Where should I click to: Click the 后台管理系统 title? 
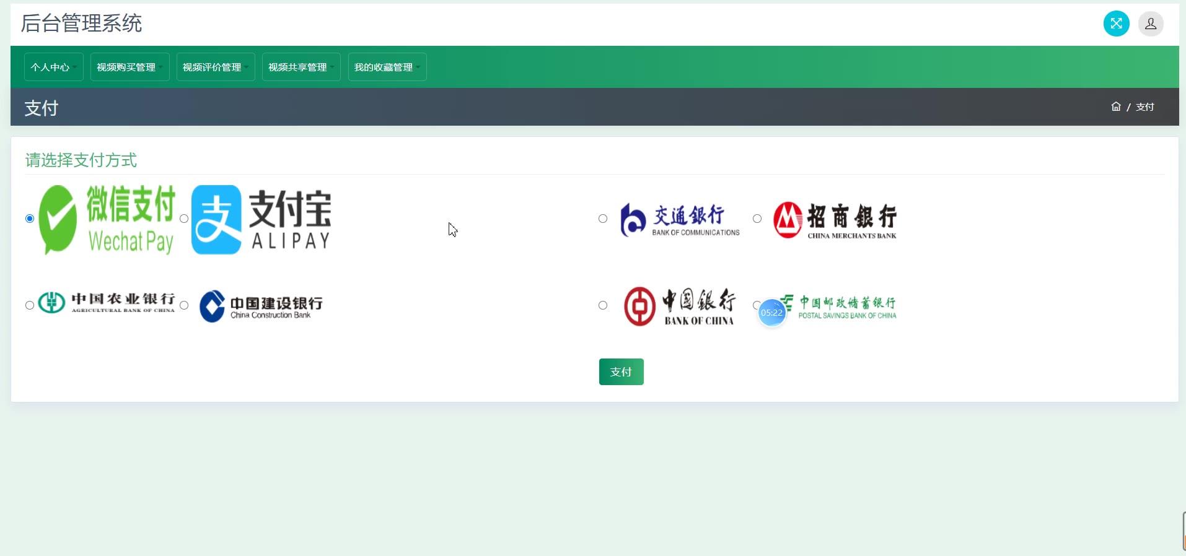tap(81, 24)
